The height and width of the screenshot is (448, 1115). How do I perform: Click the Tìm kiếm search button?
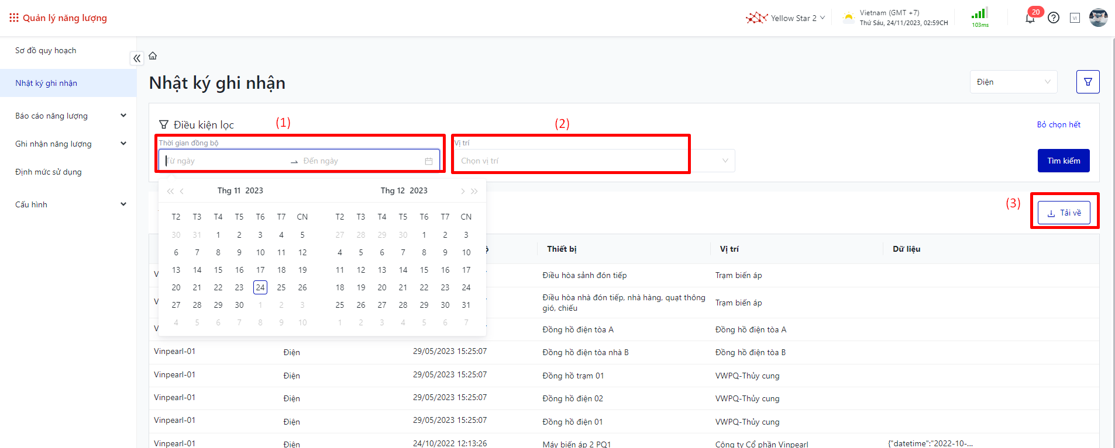coord(1063,161)
